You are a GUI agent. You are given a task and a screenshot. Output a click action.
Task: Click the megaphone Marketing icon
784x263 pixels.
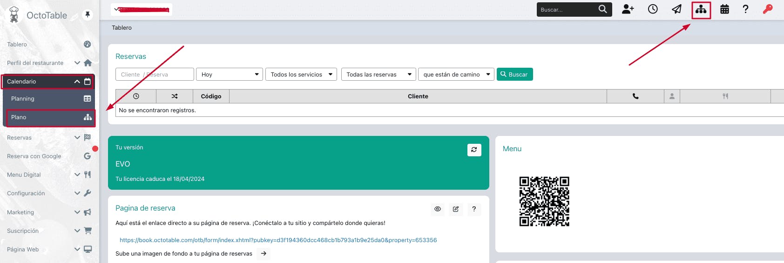tap(87, 212)
